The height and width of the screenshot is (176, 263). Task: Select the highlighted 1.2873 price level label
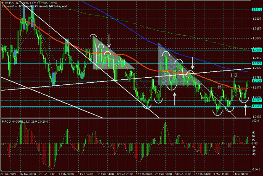coord(257,63)
